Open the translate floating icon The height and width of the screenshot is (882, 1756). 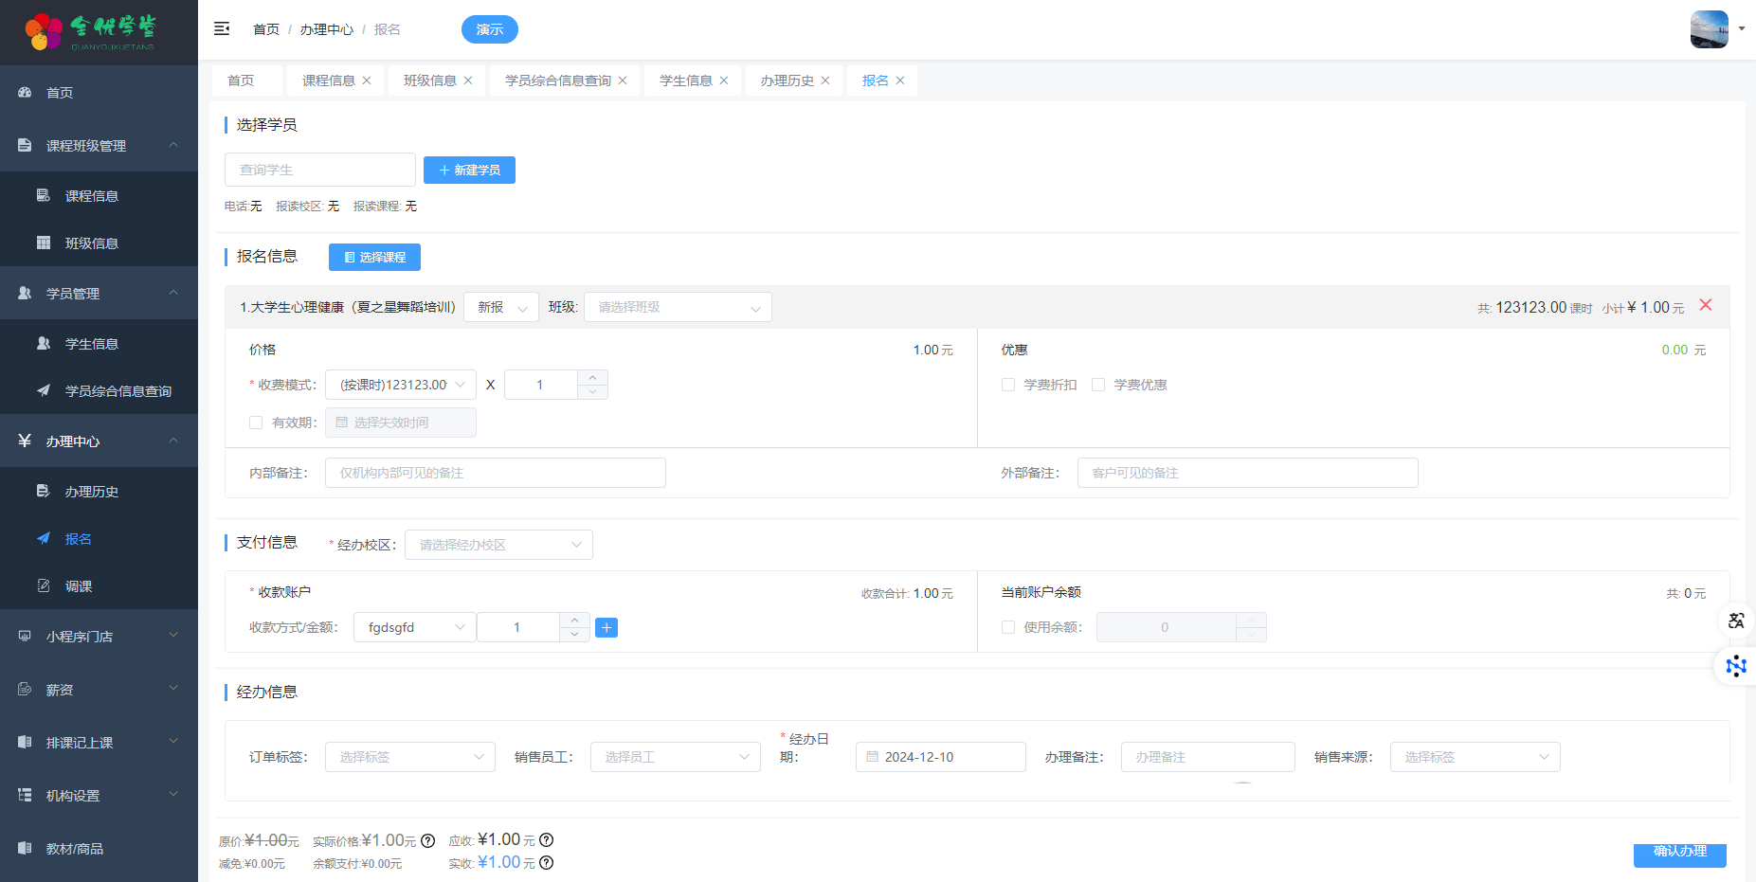click(1735, 621)
